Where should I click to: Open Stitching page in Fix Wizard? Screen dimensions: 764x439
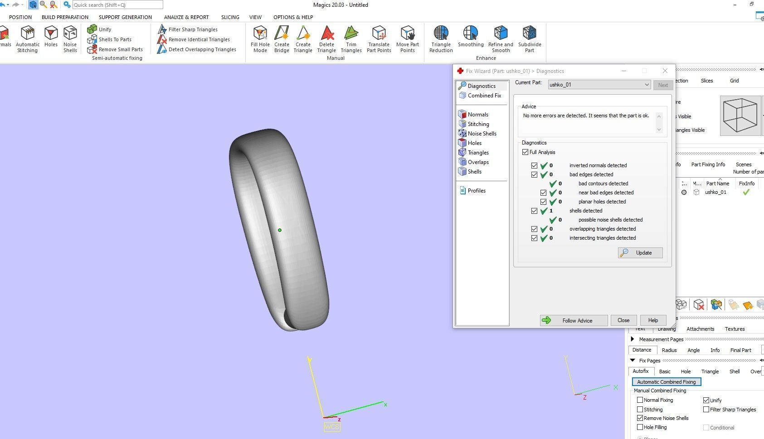474,124
